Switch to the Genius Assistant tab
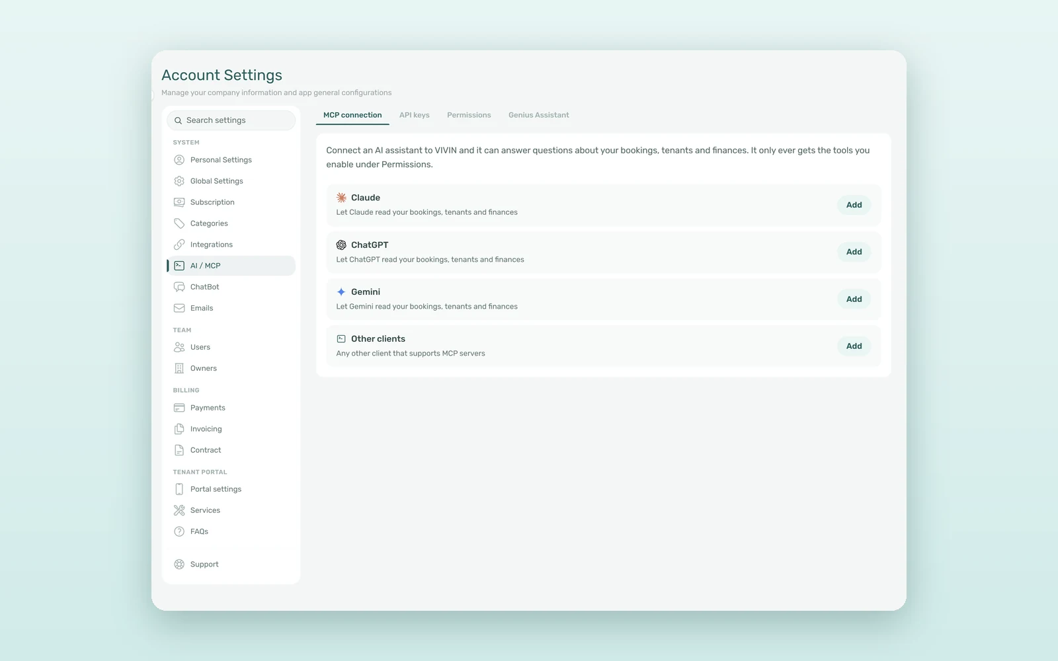The width and height of the screenshot is (1058, 661). pos(538,115)
